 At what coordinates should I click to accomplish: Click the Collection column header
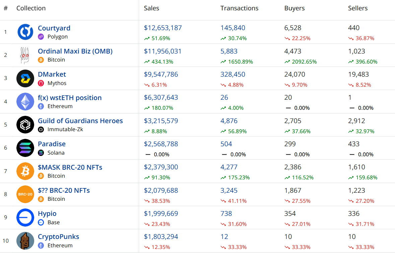point(31,8)
